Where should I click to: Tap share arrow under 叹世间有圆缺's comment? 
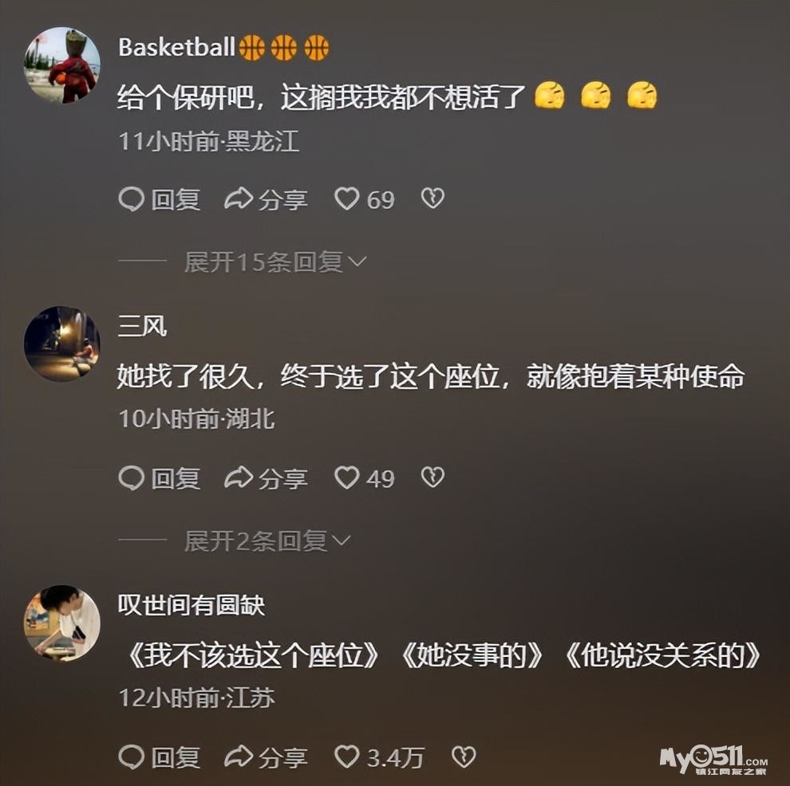point(239,756)
